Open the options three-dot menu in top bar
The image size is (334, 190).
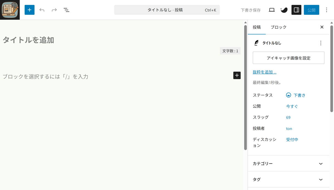[x=327, y=10]
